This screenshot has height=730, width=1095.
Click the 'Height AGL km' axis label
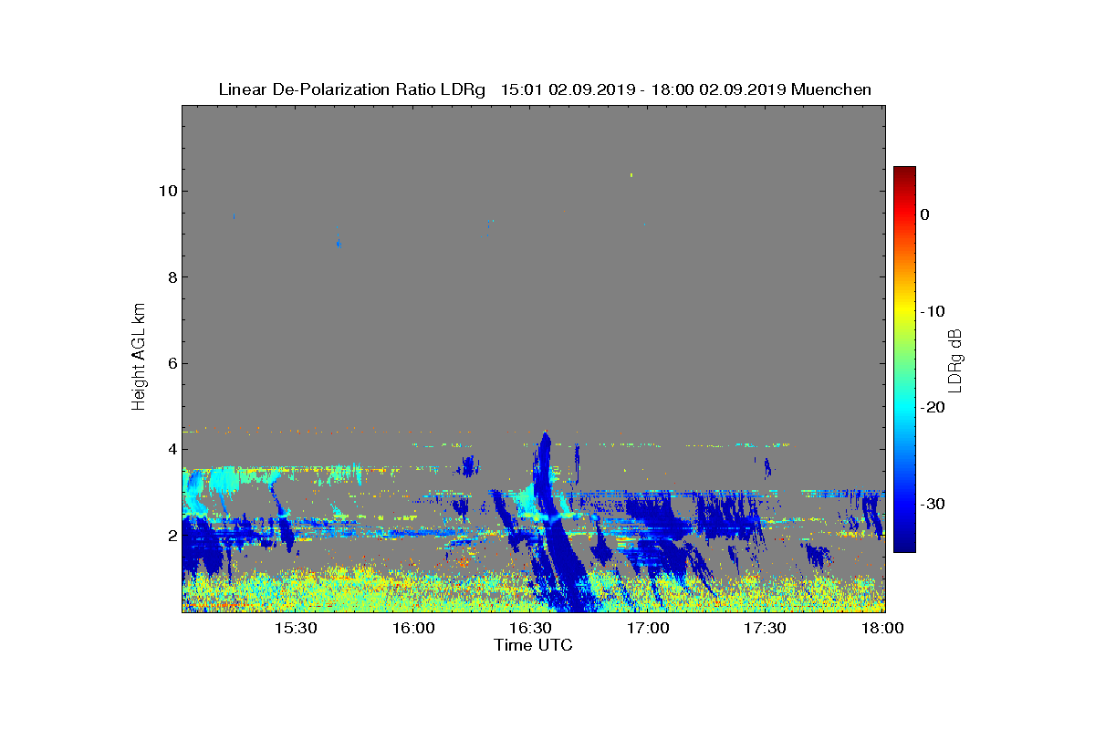(139, 359)
